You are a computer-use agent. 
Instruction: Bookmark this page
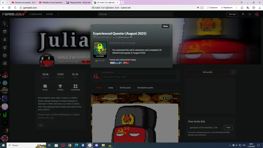202,8
